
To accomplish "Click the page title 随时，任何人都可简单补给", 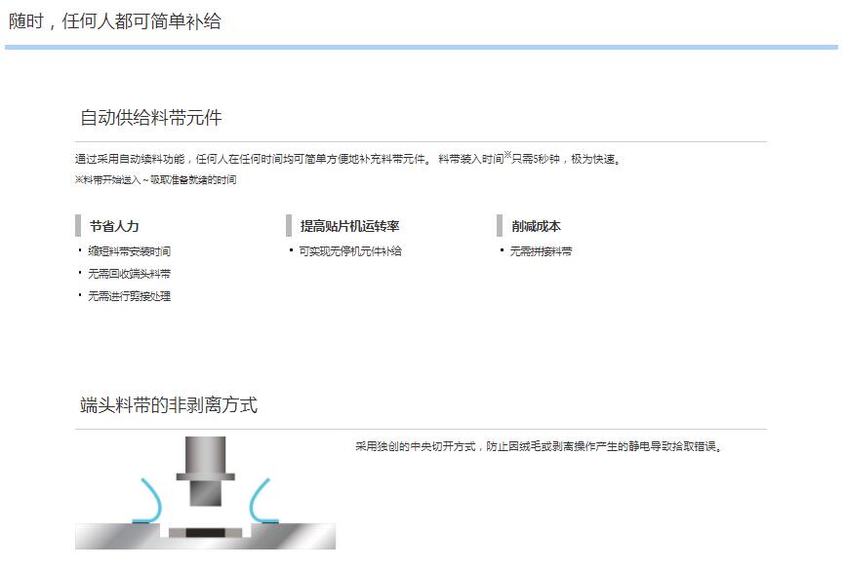I will pos(115,21).
